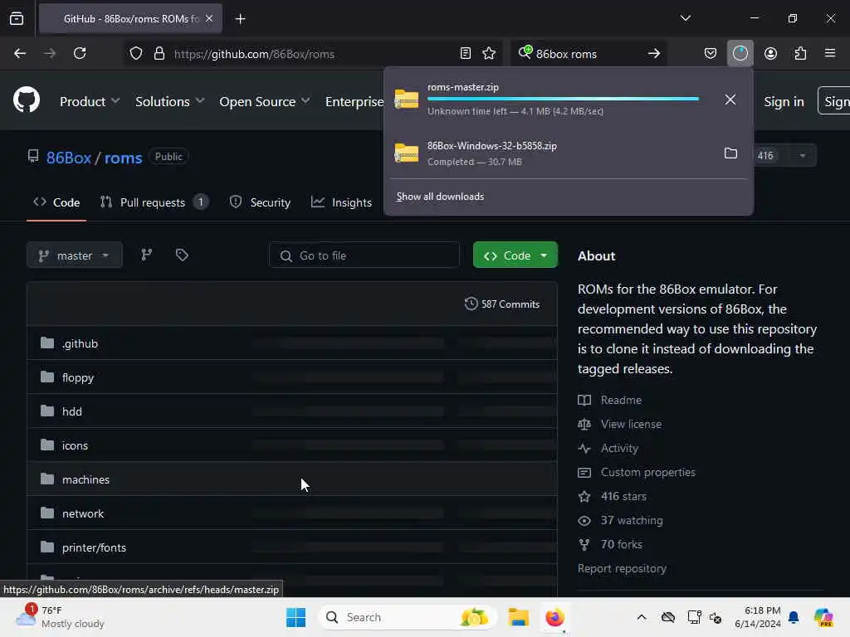
Task: Open the extensions puzzle icon
Action: click(x=800, y=53)
